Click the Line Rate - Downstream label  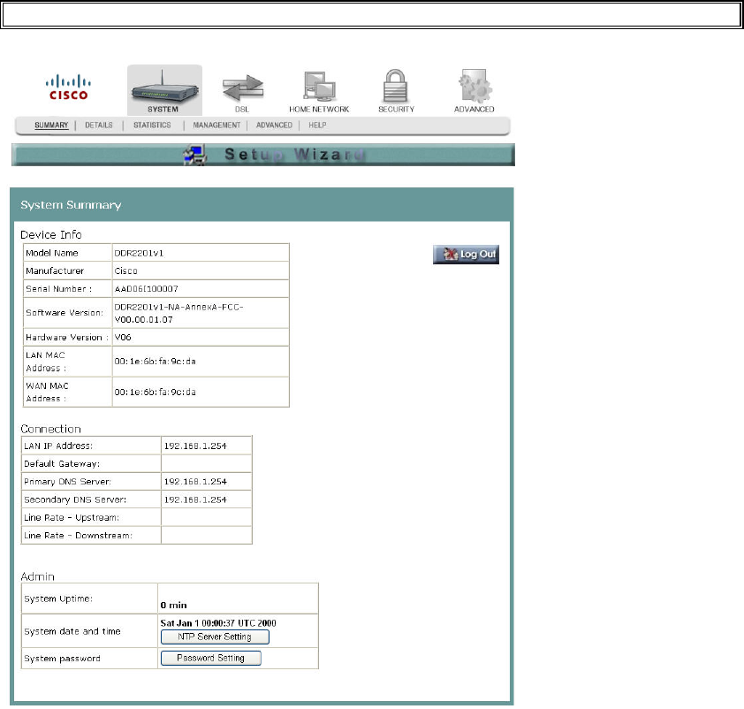[79, 536]
